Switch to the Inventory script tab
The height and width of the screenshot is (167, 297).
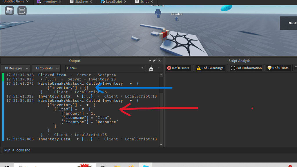click(x=50, y=2)
